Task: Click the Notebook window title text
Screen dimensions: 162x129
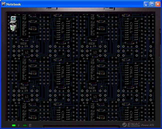Action: (13, 4)
